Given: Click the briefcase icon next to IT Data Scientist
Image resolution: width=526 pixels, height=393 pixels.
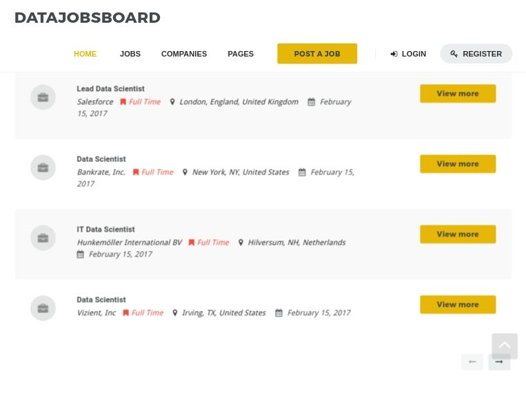Looking at the screenshot, I should 43,238.
